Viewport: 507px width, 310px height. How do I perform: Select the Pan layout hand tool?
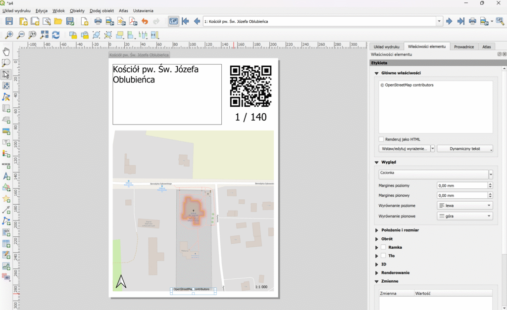tap(6, 51)
